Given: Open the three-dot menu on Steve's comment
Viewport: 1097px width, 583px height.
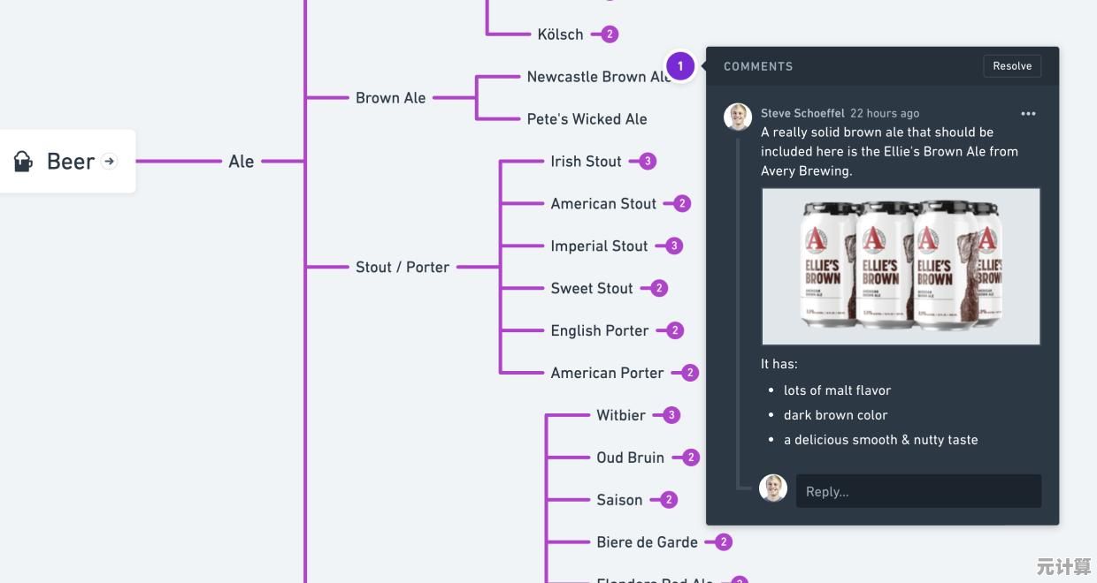Looking at the screenshot, I should tap(1028, 113).
